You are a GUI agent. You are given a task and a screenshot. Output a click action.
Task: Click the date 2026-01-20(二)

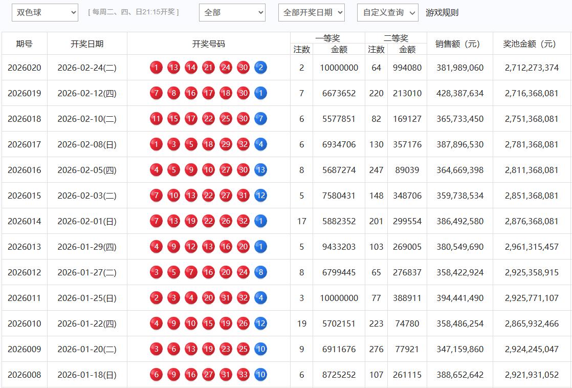(x=87, y=349)
